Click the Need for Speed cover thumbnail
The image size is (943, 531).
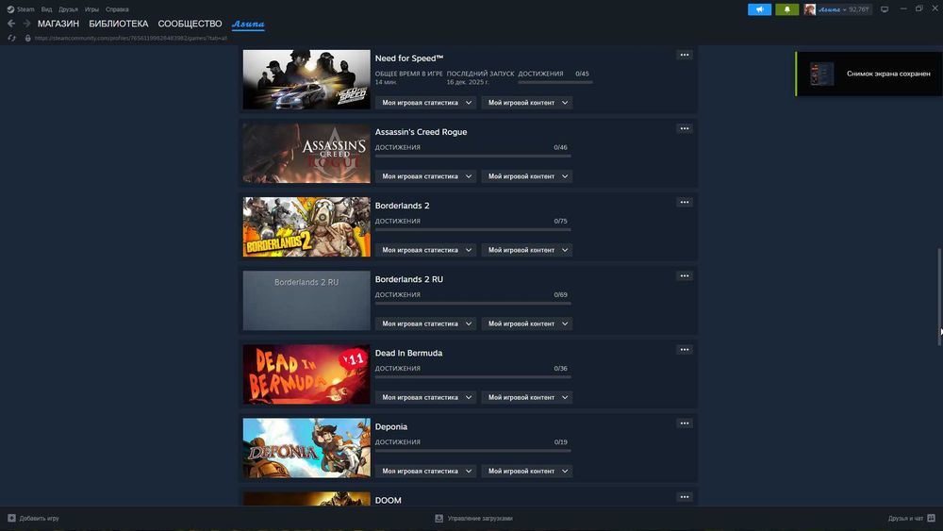tap(306, 79)
